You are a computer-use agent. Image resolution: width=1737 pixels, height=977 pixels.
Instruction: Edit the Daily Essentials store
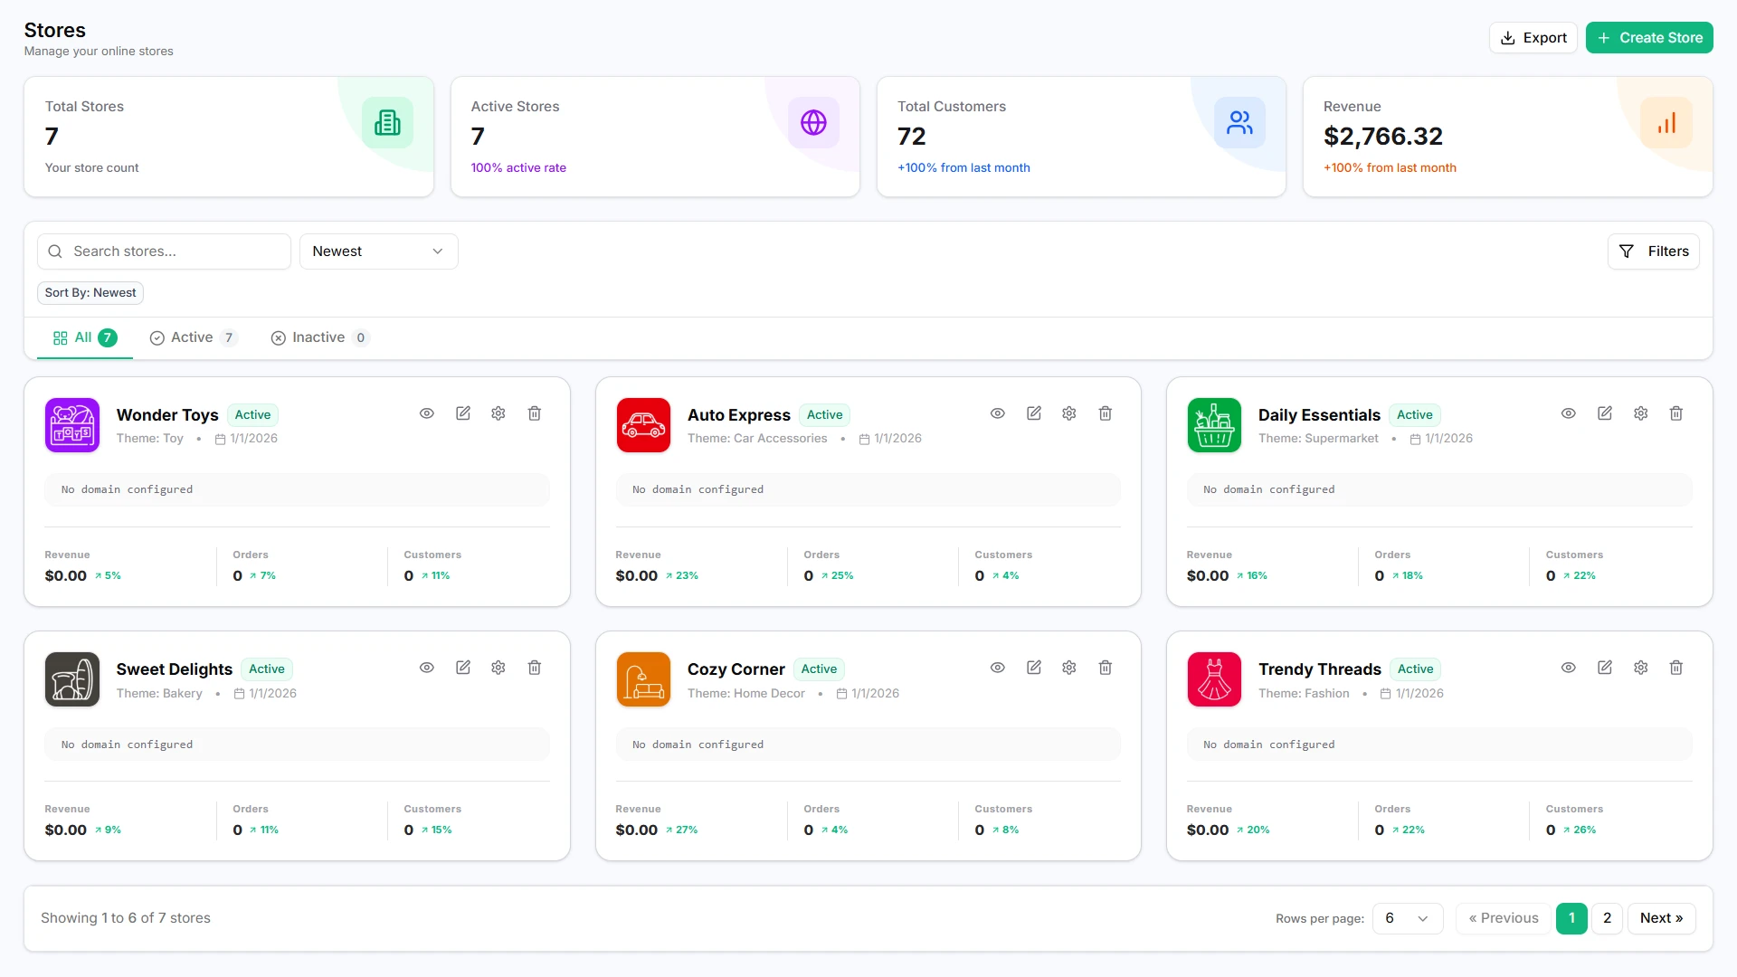tap(1605, 413)
